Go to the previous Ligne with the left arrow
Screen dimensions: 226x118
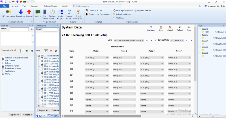pos(147,41)
